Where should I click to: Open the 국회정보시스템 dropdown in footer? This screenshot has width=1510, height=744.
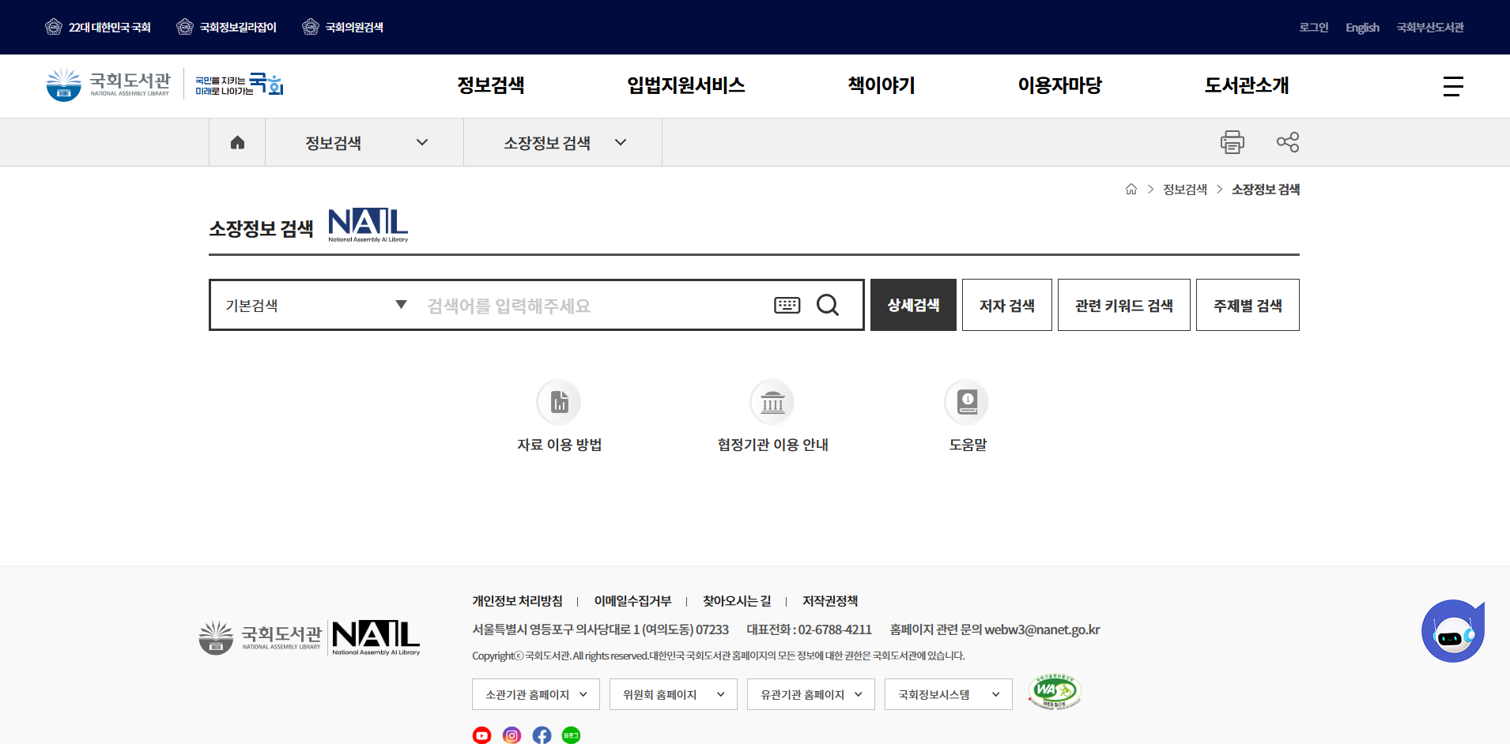(947, 694)
